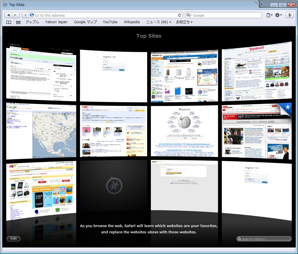
Task: Show all bookmarks using the book icon
Action: [9, 22]
